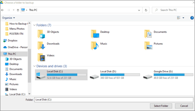Open Music in the navigation tree

click(11, 79)
